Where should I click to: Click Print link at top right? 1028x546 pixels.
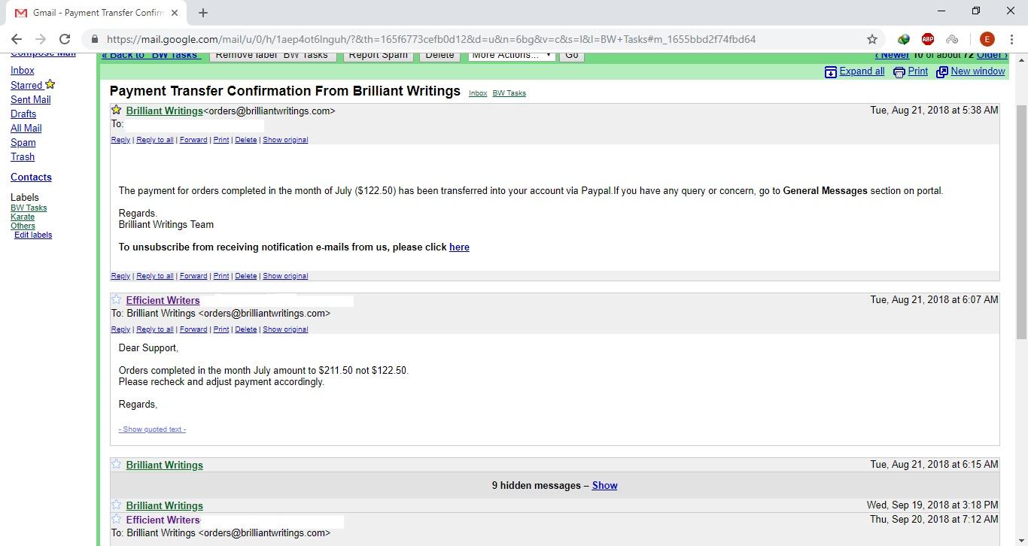coord(918,71)
